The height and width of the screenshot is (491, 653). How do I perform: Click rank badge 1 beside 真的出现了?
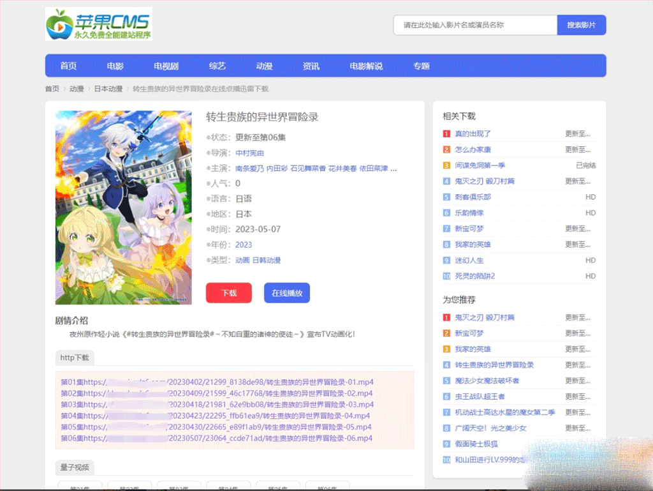[x=446, y=134]
